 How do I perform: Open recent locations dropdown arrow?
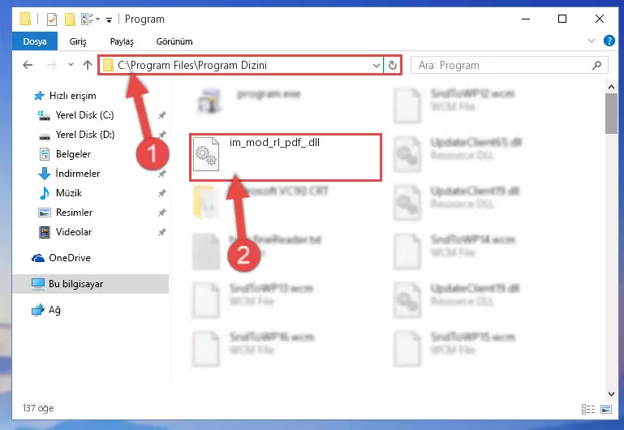coord(71,64)
